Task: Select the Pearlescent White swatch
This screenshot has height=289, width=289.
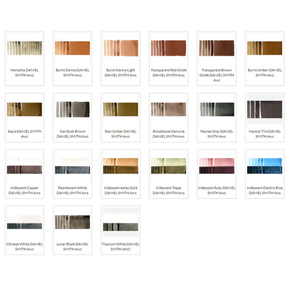Action: click(72, 165)
